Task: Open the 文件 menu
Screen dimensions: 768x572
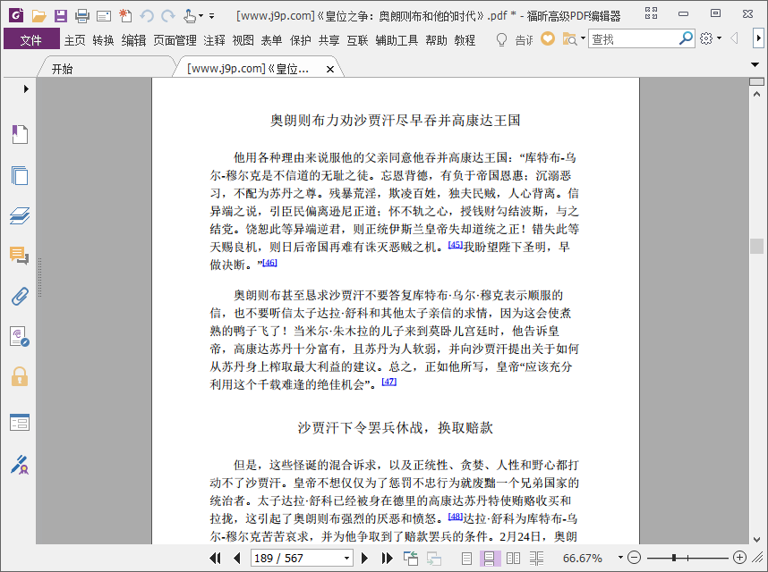Action: click(31, 39)
